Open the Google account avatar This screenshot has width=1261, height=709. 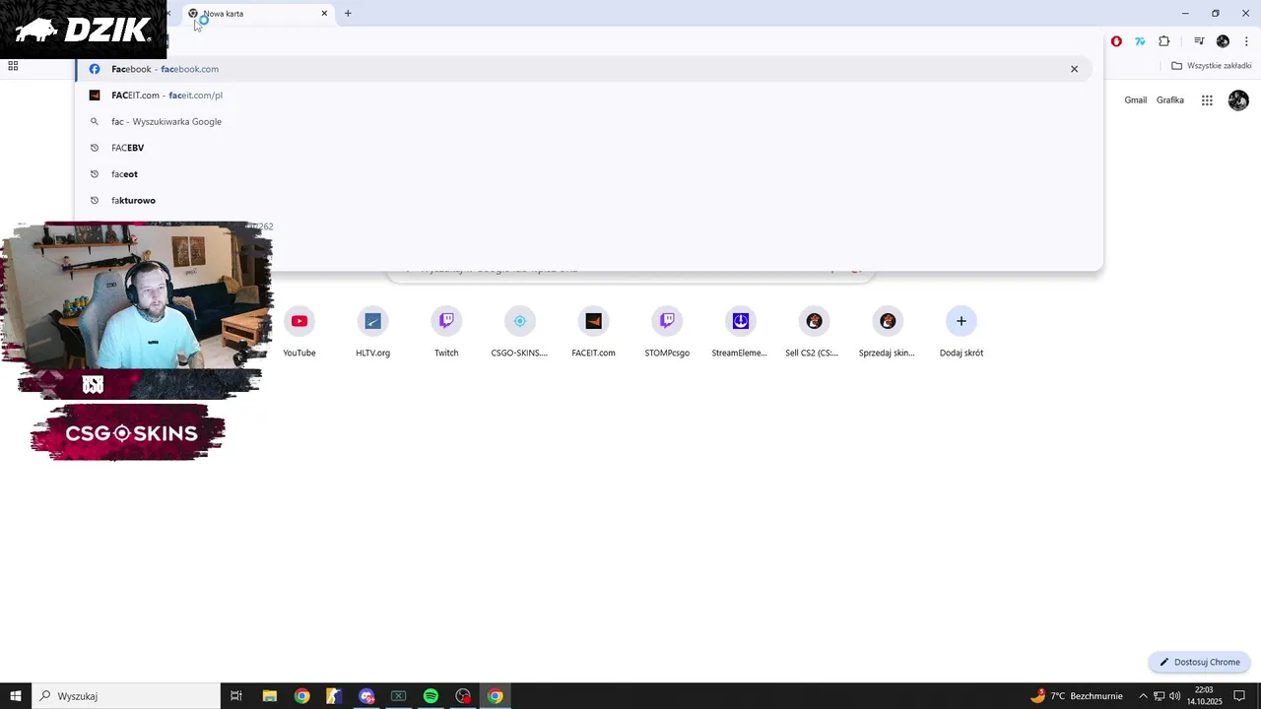pyautogui.click(x=1238, y=100)
